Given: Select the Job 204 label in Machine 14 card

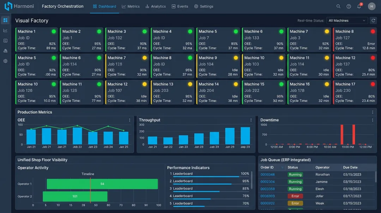Looking at the screenshot, I should pyautogui.click(x=206, y=90).
